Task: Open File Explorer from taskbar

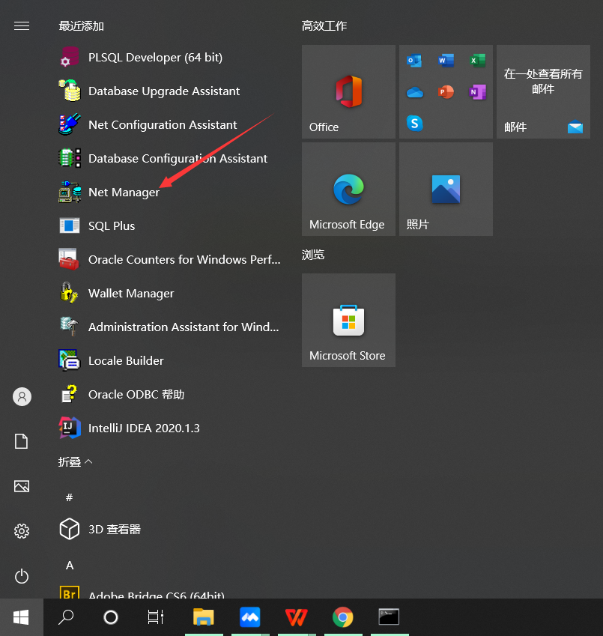Action: click(x=204, y=617)
